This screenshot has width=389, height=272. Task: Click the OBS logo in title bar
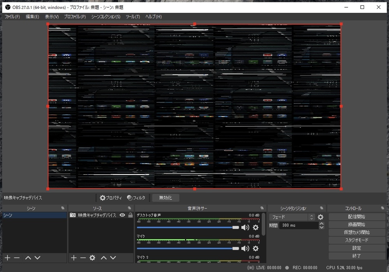coord(8,7)
